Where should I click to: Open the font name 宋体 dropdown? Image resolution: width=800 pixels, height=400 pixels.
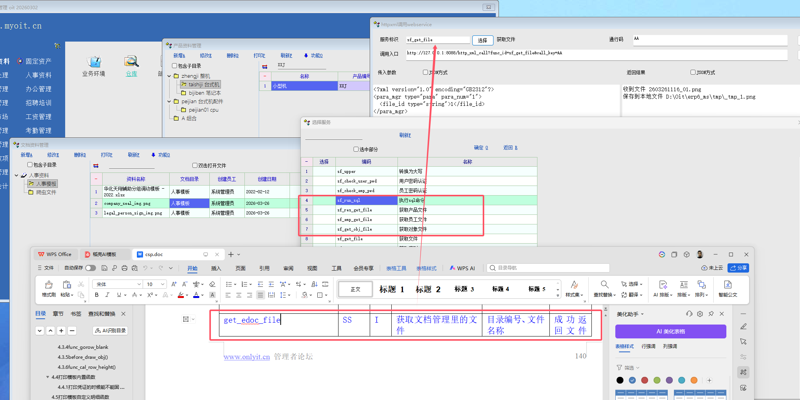pos(139,284)
